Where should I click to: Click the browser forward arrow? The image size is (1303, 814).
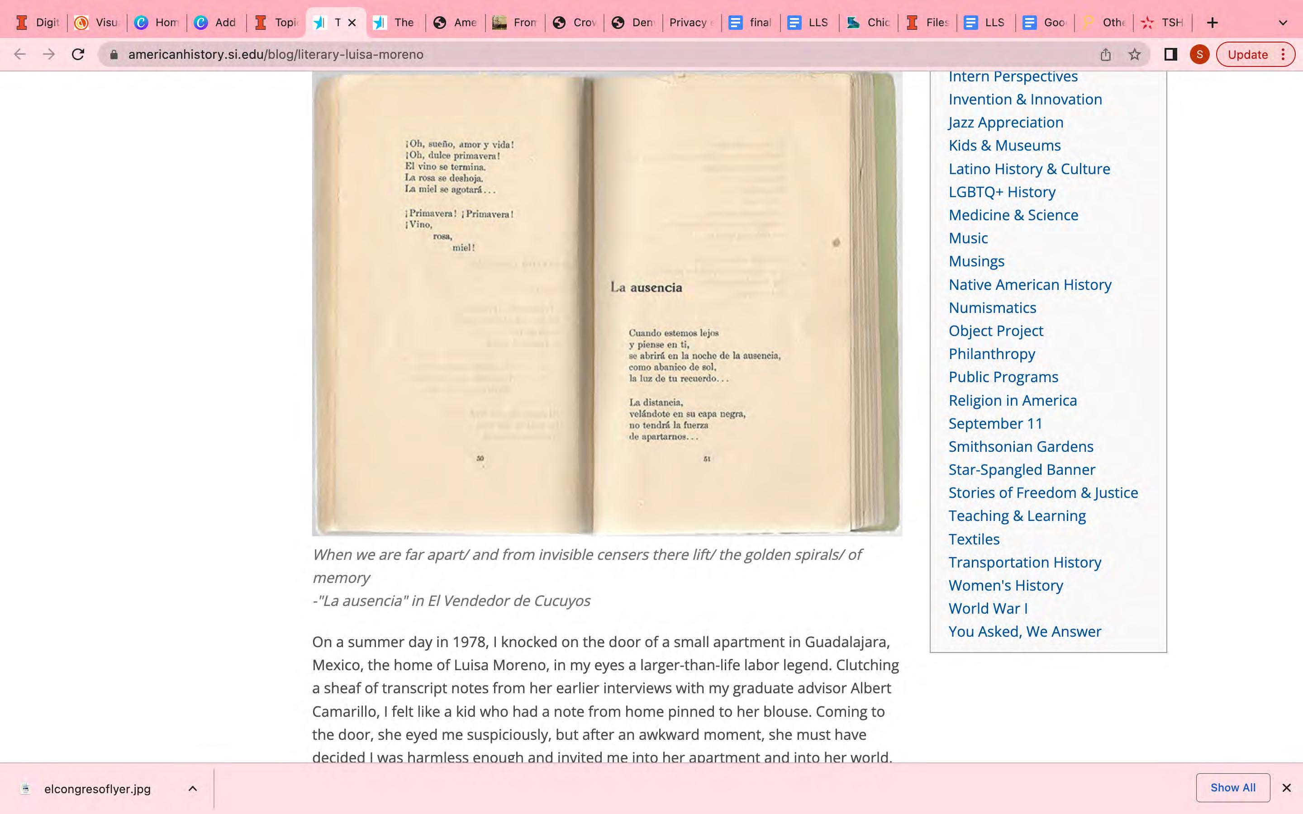[49, 54]
